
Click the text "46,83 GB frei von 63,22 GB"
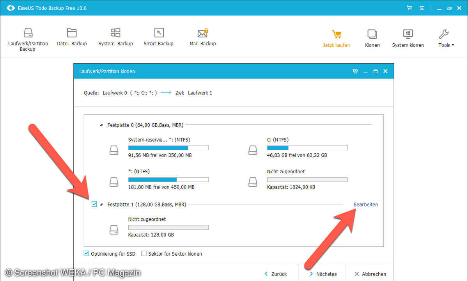[x=297, y=155]
